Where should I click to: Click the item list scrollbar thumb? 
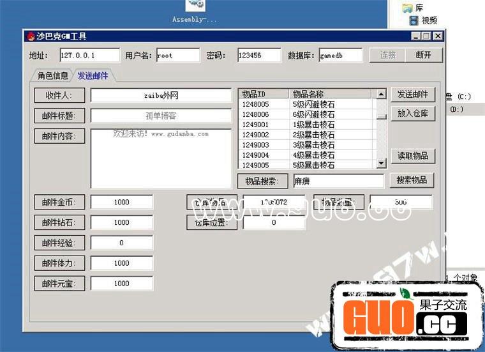click(382, 116)
